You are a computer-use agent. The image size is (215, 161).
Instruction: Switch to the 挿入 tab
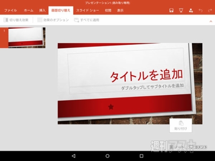pos(42,10)
